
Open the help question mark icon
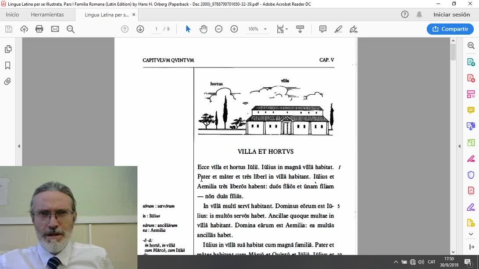point(405,14)
